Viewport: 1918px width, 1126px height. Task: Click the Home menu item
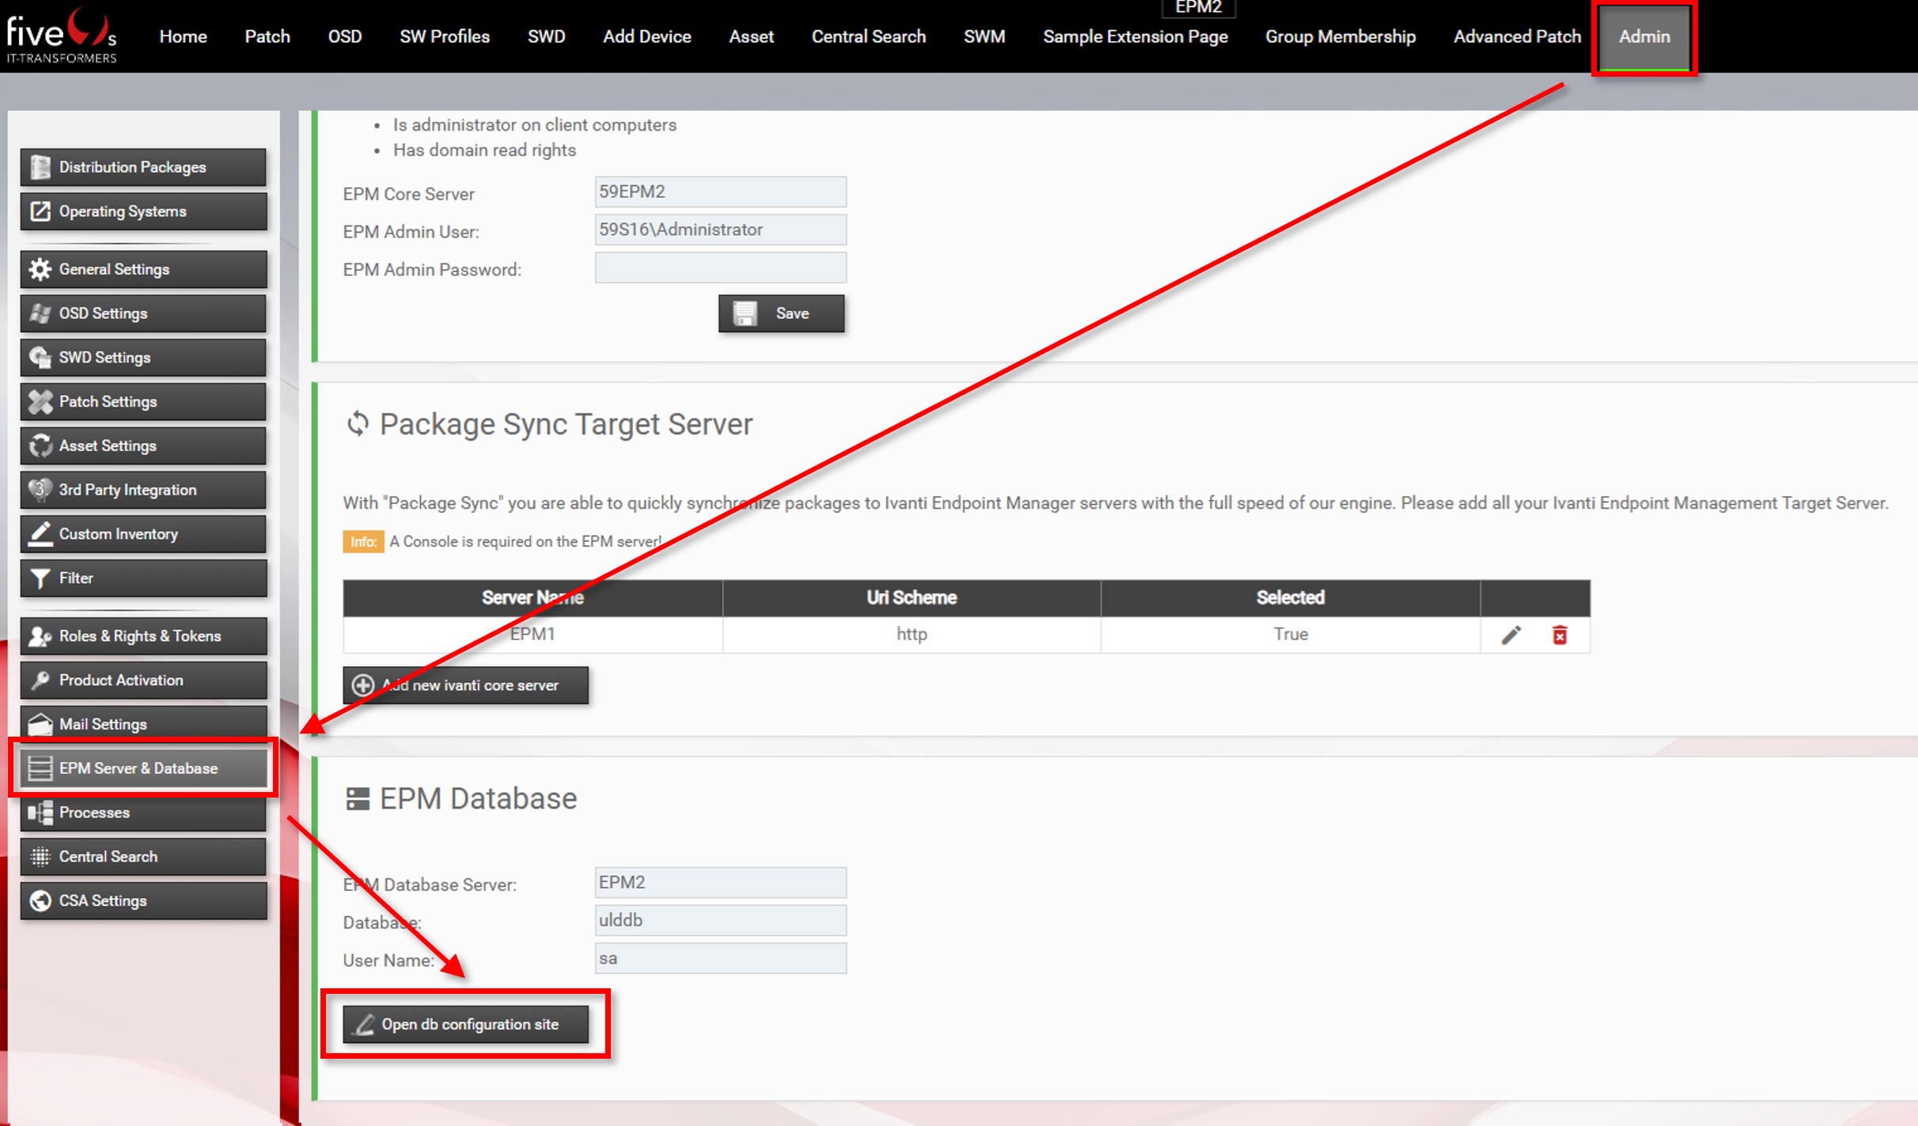[x=183, y=36]
